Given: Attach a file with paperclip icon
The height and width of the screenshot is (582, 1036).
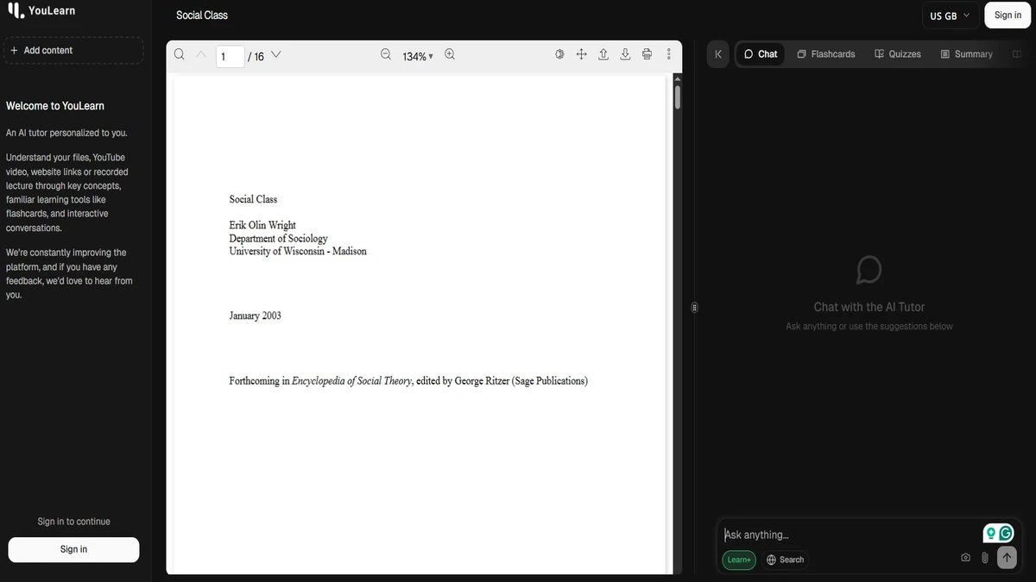Looking at the screenshot, I should pos(985,558).
